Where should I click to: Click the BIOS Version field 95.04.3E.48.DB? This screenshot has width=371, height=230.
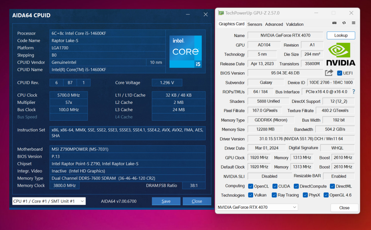click(285, 73)
